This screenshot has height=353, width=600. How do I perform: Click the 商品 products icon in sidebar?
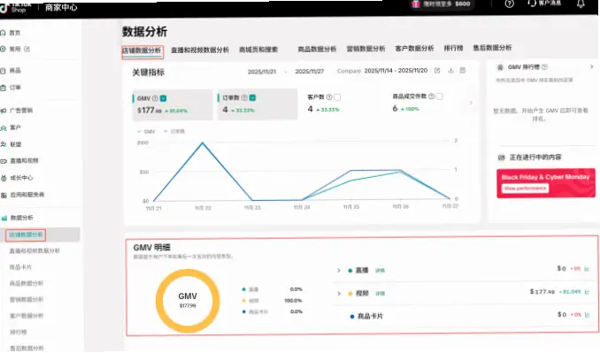point(3,71)
